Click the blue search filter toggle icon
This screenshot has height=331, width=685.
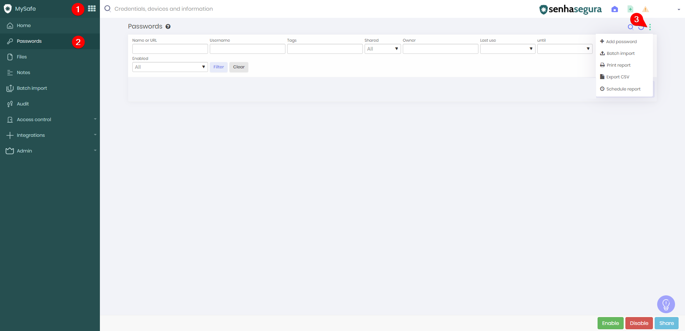(x=630, y=27)
